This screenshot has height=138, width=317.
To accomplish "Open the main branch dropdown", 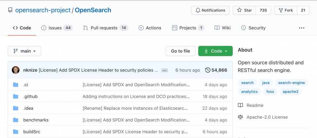I will point(24,51).
